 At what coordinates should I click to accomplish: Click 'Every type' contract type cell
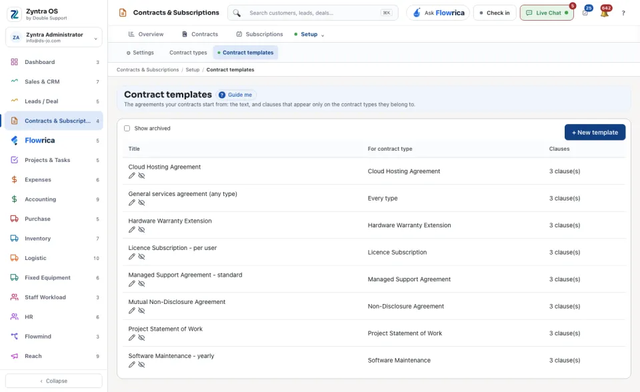tap(383, 198)
